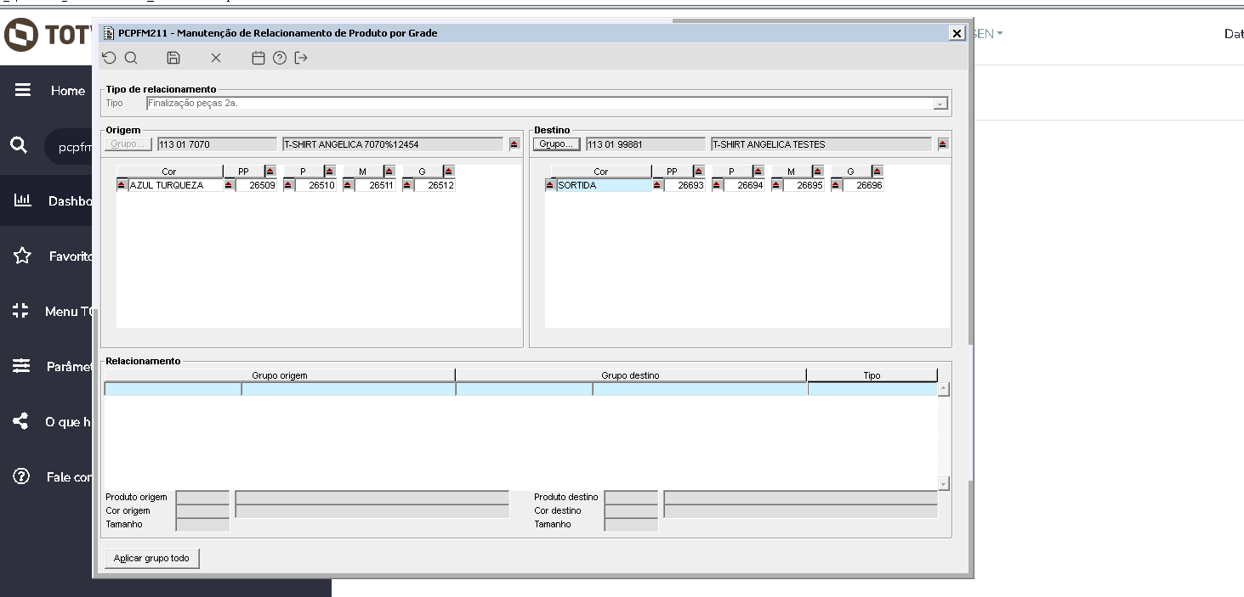Click arrow left of value 26510

point(288,185)
